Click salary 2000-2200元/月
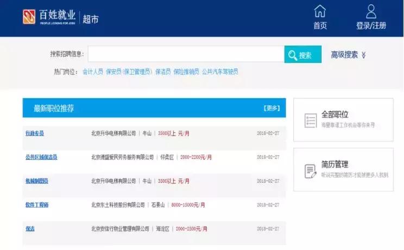Screen dimensions: 404x250 click(196, 157)
